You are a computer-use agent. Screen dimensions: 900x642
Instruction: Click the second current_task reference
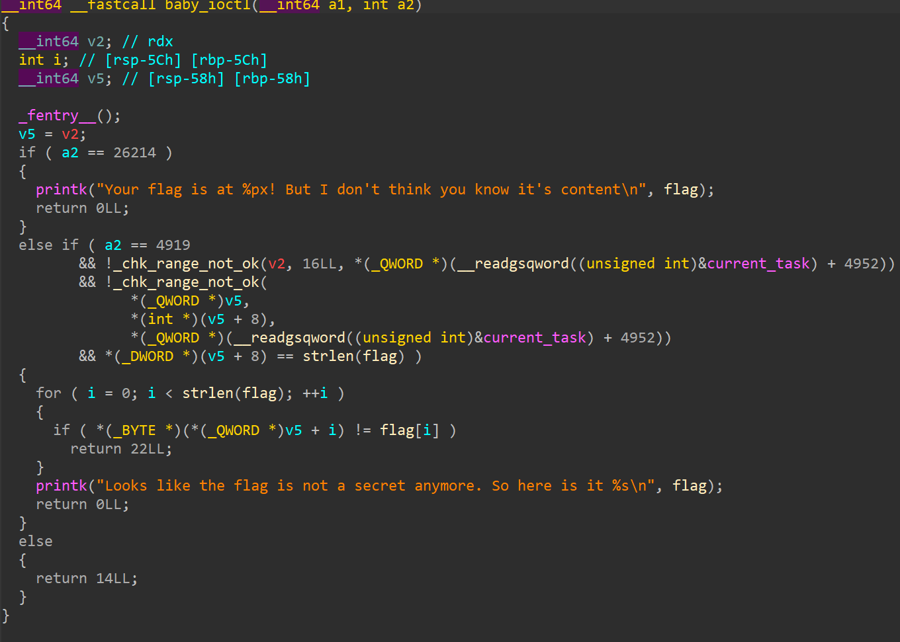point(535,338)
